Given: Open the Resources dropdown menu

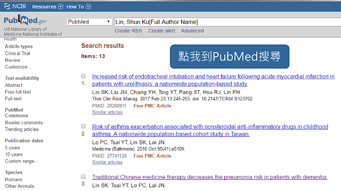Looking at the screenshot, I should pos(47,7).
